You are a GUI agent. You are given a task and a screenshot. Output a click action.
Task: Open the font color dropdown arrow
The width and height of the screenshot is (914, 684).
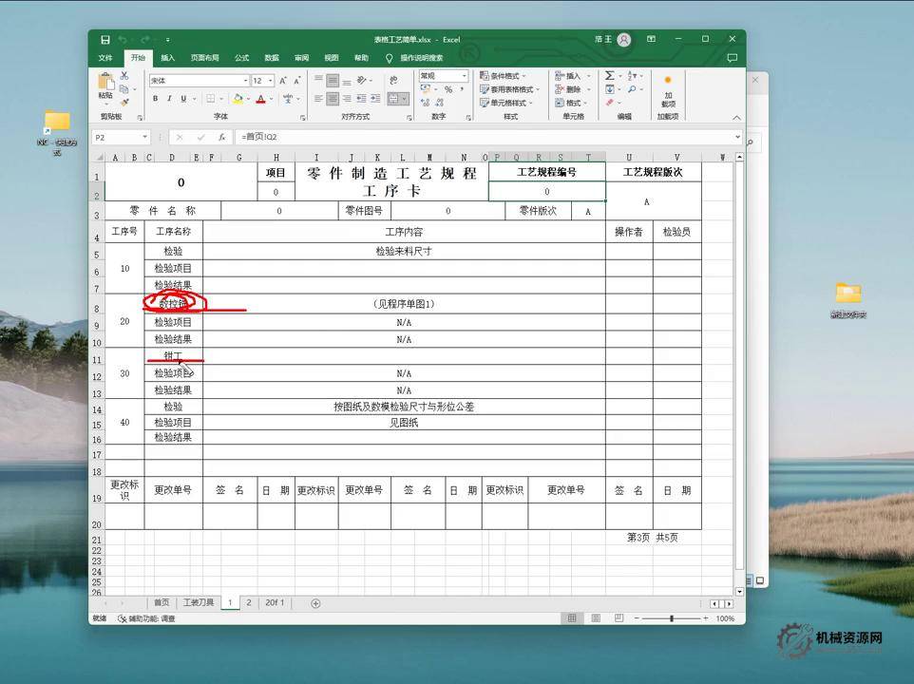[270, 98]
